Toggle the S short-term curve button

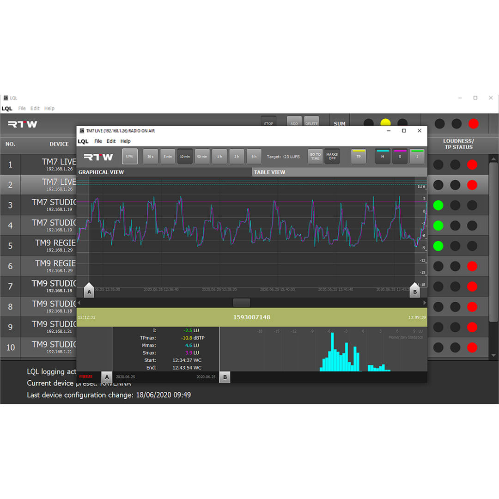pos(400,157)
